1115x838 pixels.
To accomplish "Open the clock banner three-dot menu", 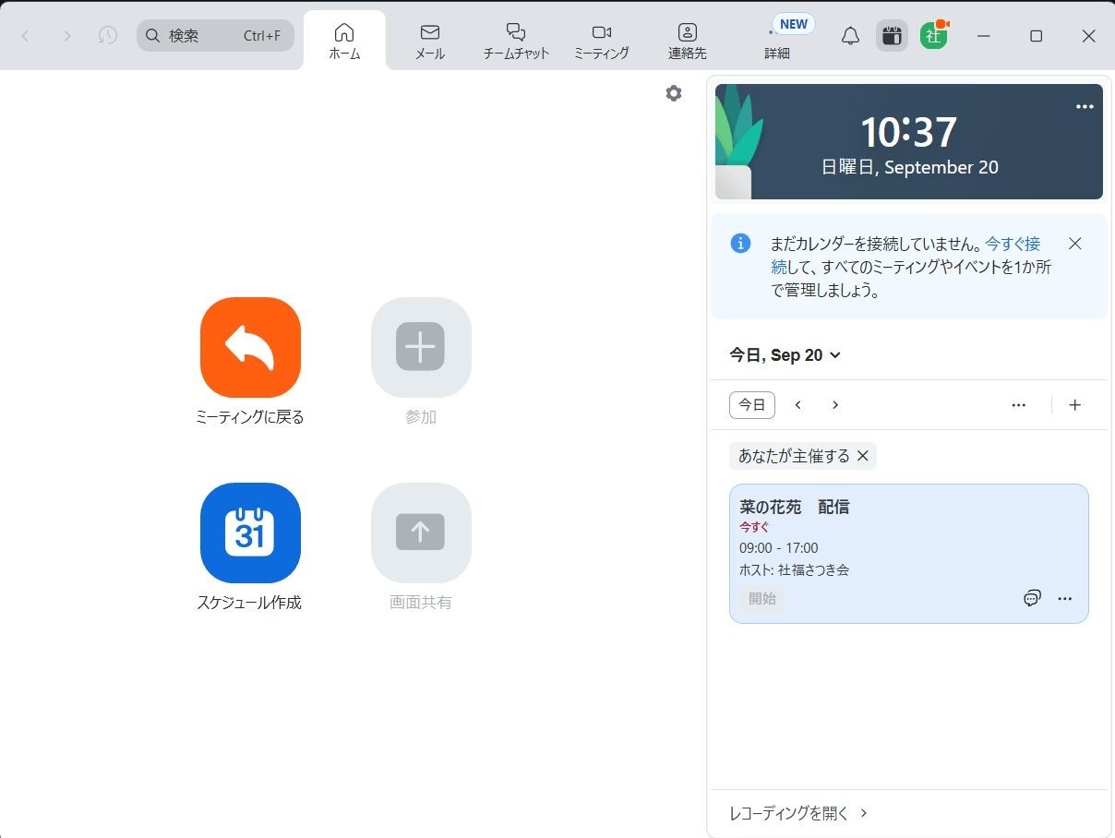I will point(1085,107).
